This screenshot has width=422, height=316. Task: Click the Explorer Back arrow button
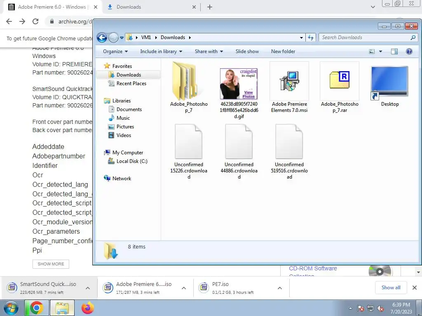pos(102,37)
